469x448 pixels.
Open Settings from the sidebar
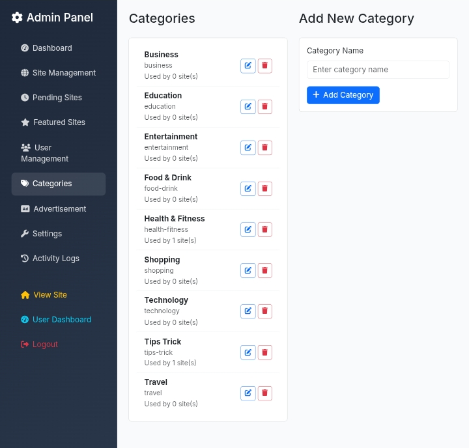pyautogui.click(x=59, y=234)
